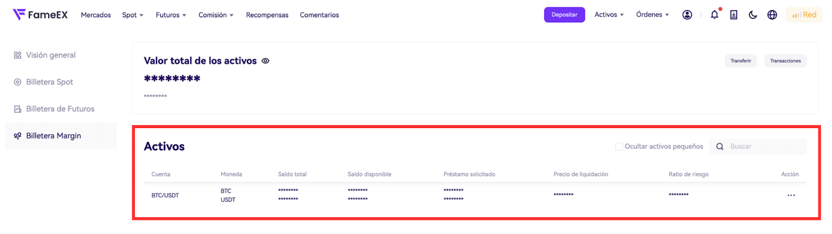Click the FameEX logo
Viewport: 832px width, 234px height.
pos(40,15)
